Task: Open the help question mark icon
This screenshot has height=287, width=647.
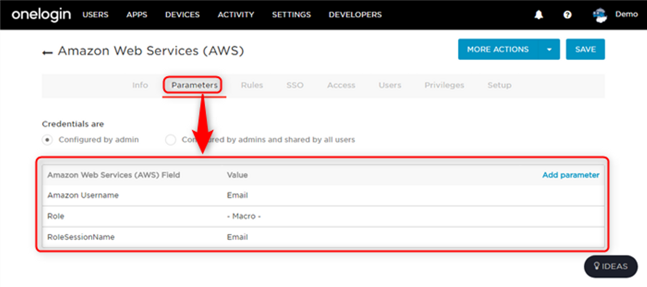Action: pos(567,15)
